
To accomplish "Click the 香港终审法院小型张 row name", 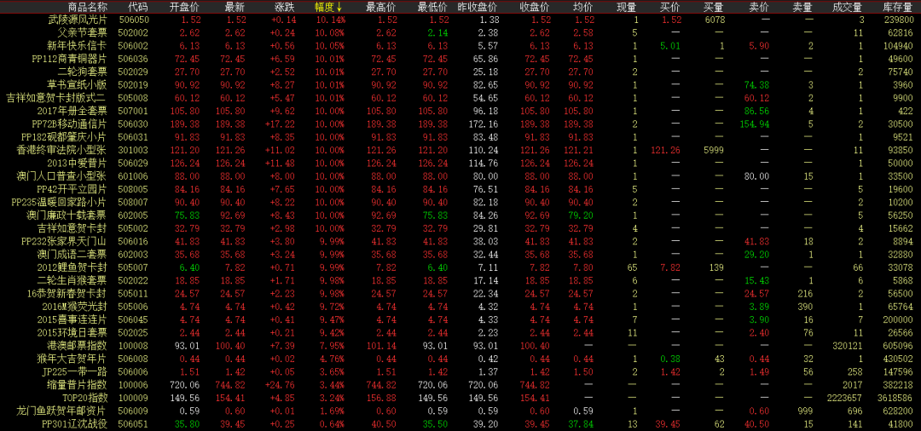I will [x=63, y=150].
